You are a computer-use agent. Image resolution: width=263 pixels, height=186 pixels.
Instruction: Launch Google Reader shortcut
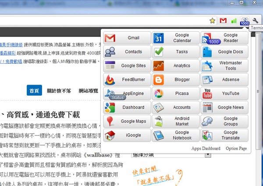[x=224, y=38]
